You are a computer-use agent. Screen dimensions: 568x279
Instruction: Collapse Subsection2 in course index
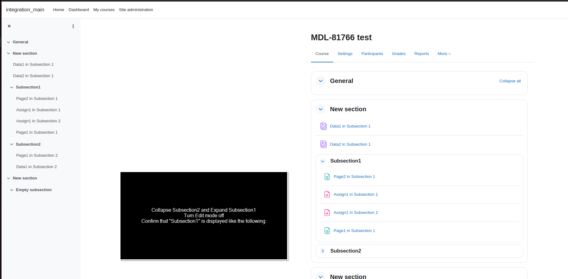click(12, 144)
